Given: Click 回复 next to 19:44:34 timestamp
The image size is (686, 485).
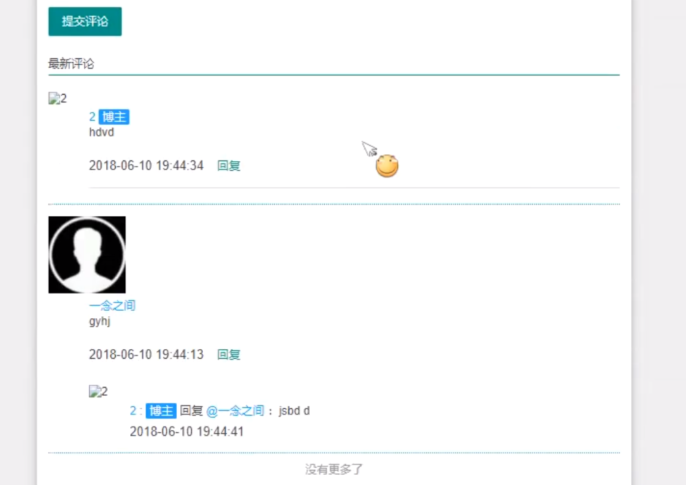Looking at the screenshot, I should click(x=229, y=165).
